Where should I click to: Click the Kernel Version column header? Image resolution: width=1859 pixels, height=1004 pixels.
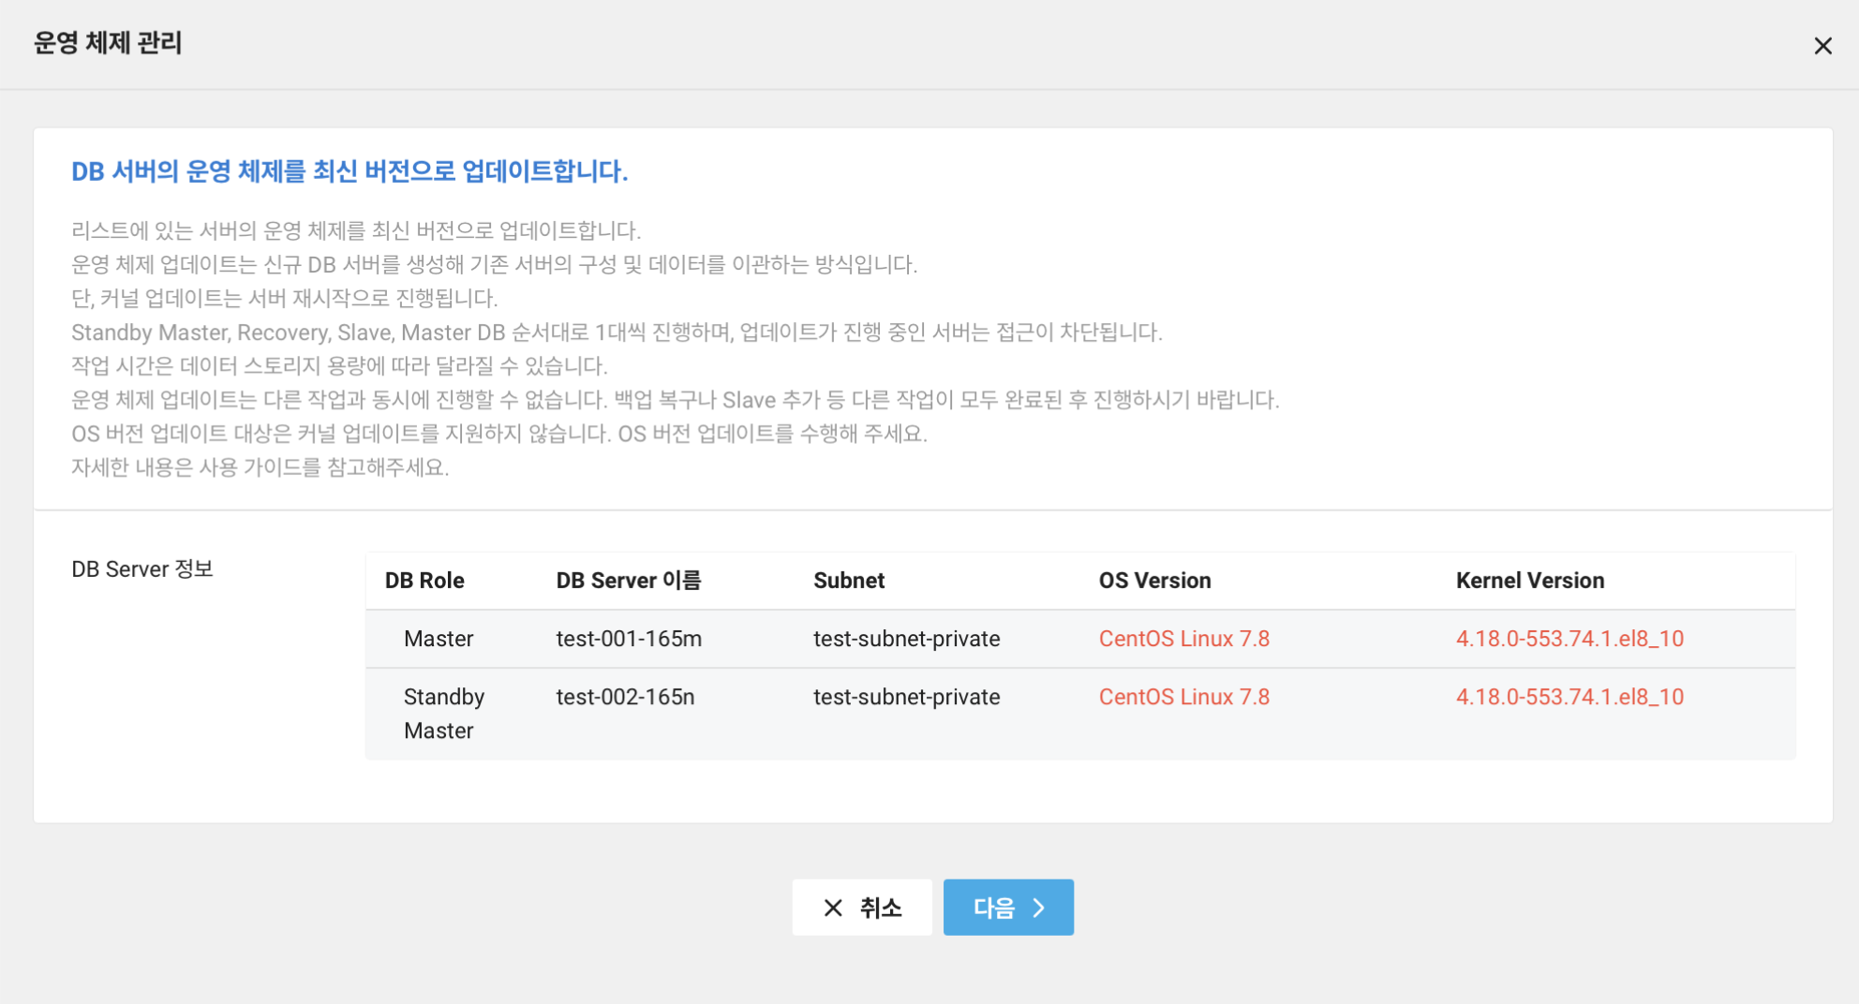(x=1530, y=581)
